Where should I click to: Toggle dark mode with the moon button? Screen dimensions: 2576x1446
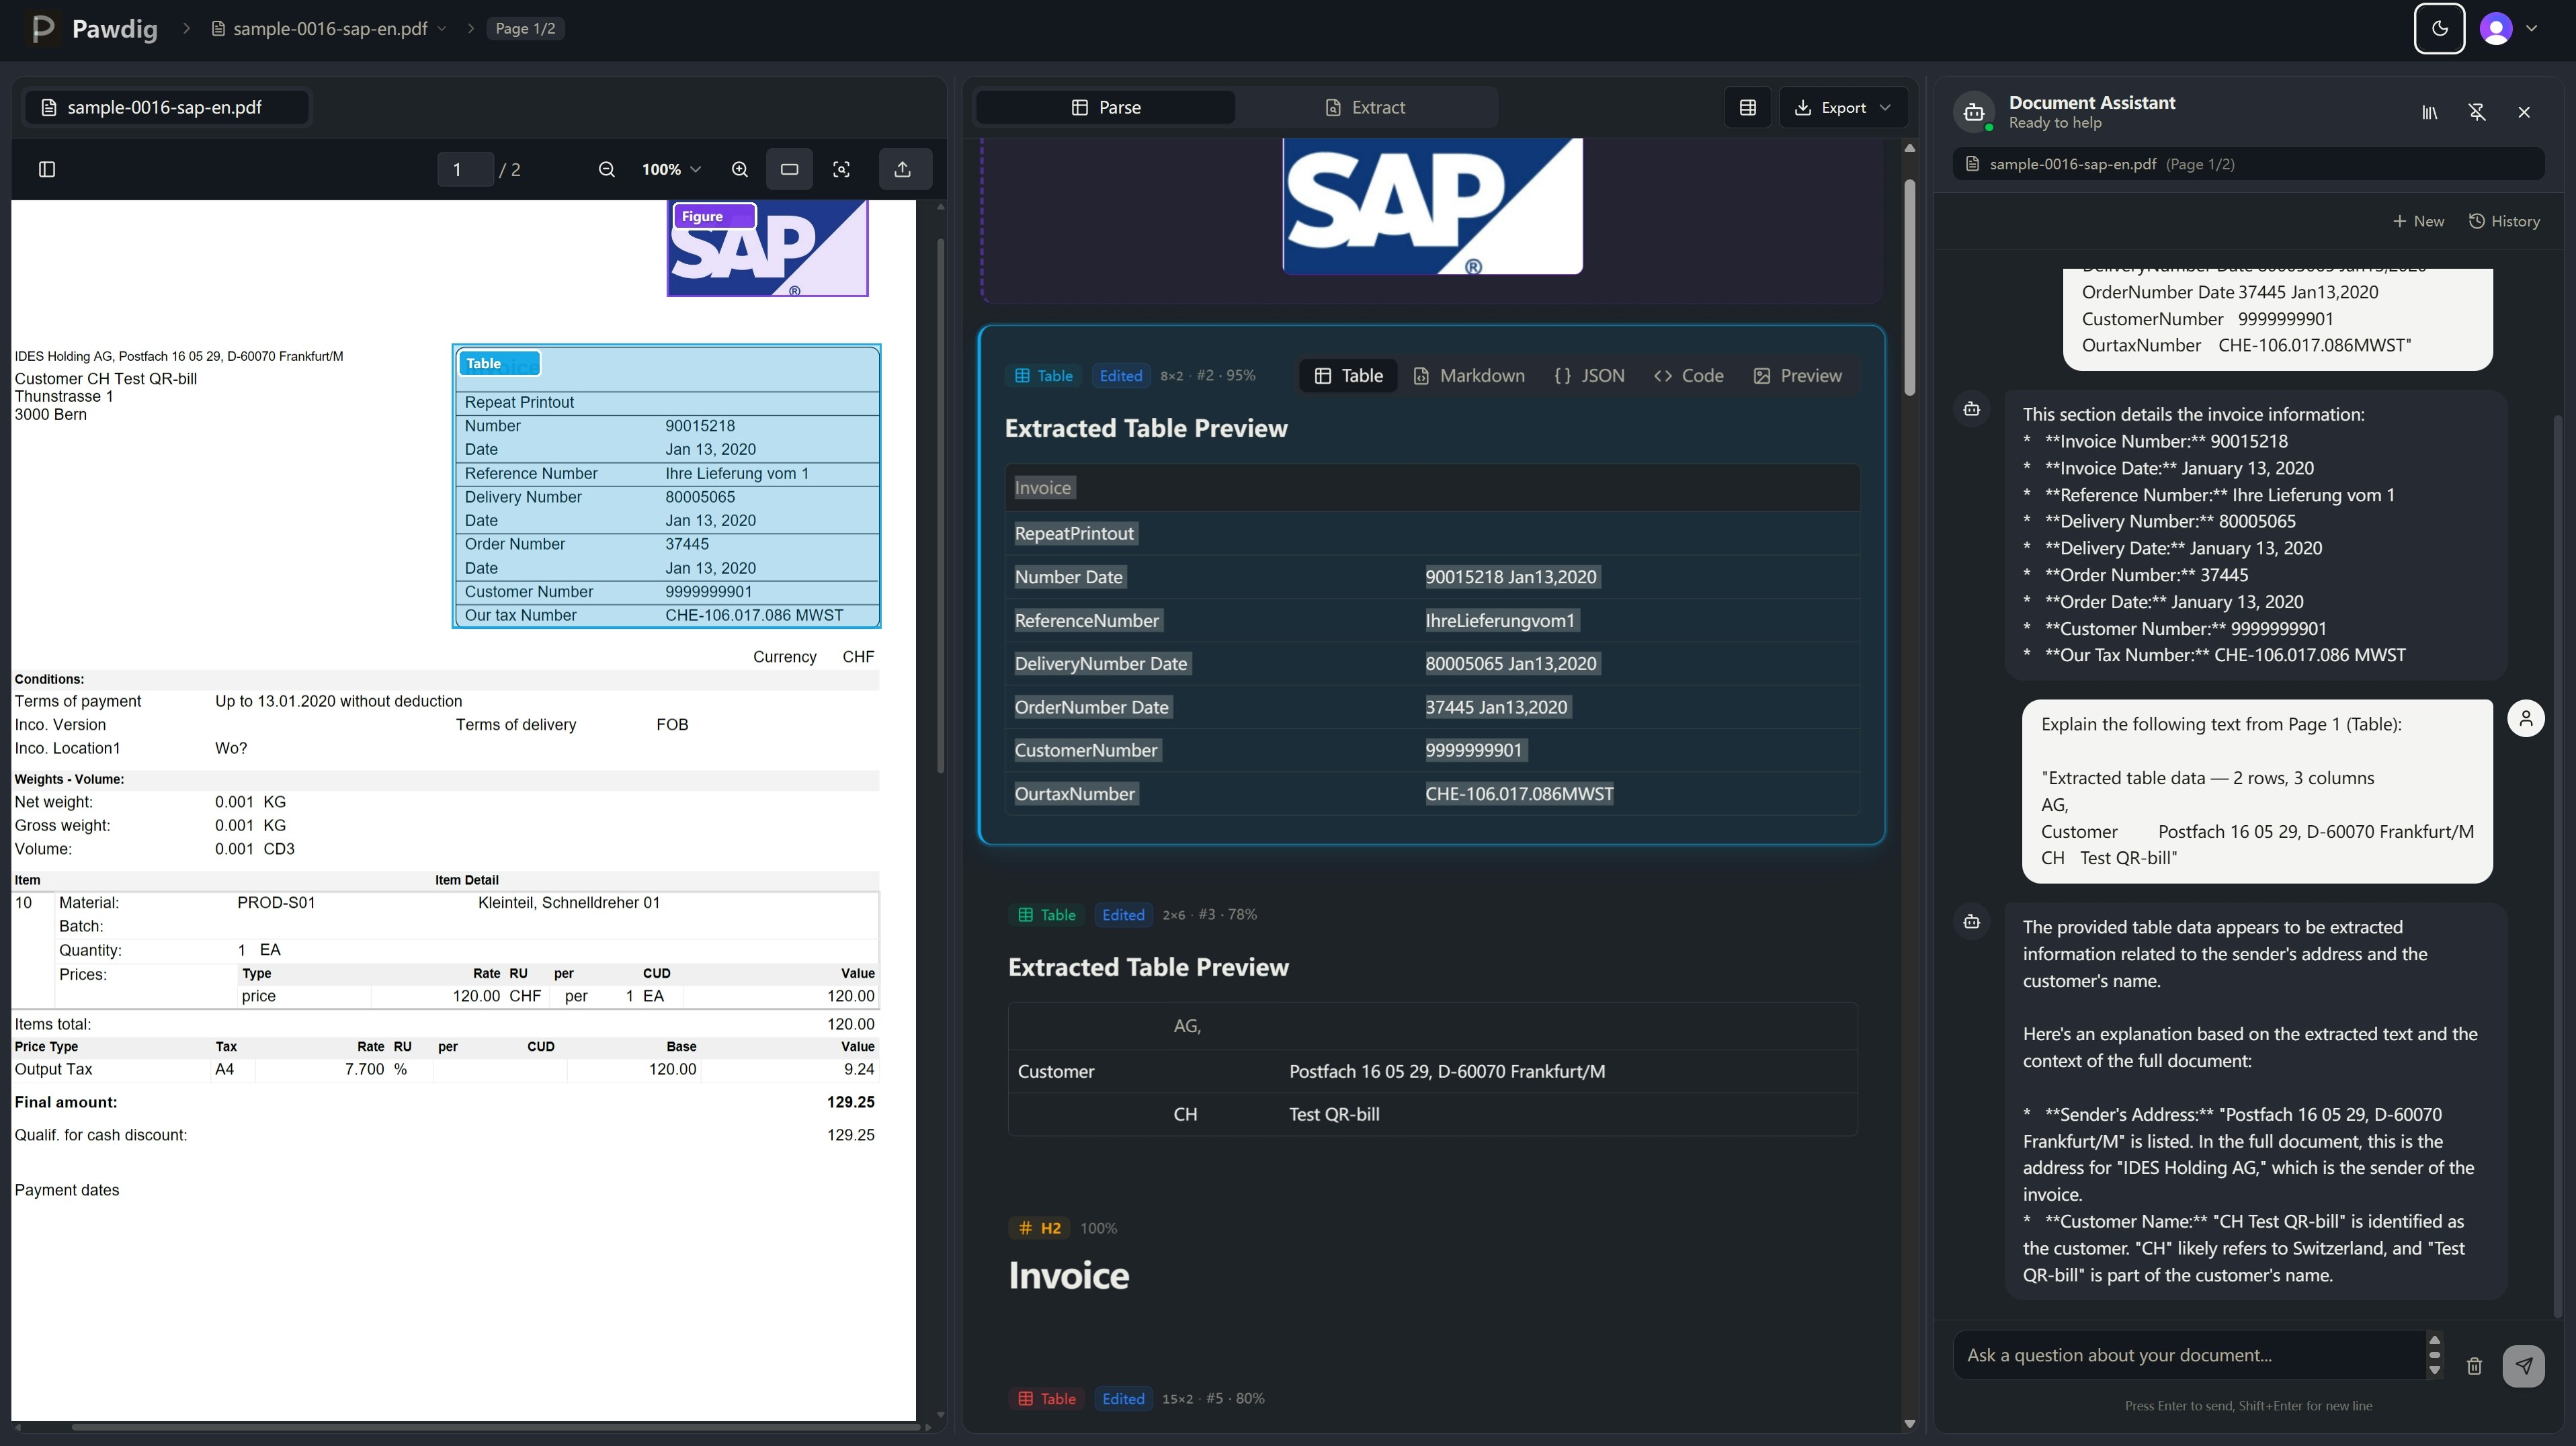(2439, 28)
